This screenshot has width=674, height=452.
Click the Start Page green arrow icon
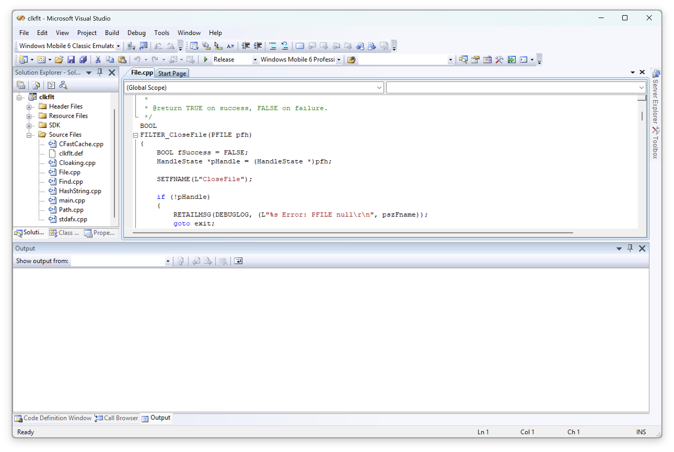tap(512, 60)
